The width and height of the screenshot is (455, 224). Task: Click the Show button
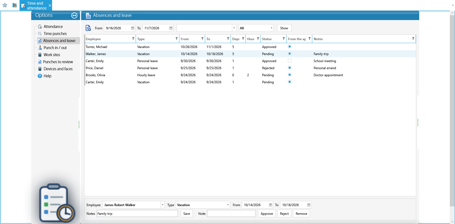click(x=284, y=28)
